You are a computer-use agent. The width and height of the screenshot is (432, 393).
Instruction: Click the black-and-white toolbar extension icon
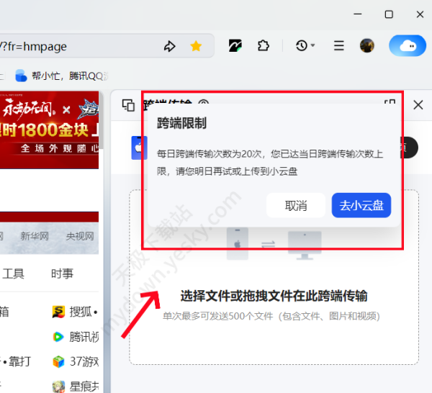pos(235,46)
